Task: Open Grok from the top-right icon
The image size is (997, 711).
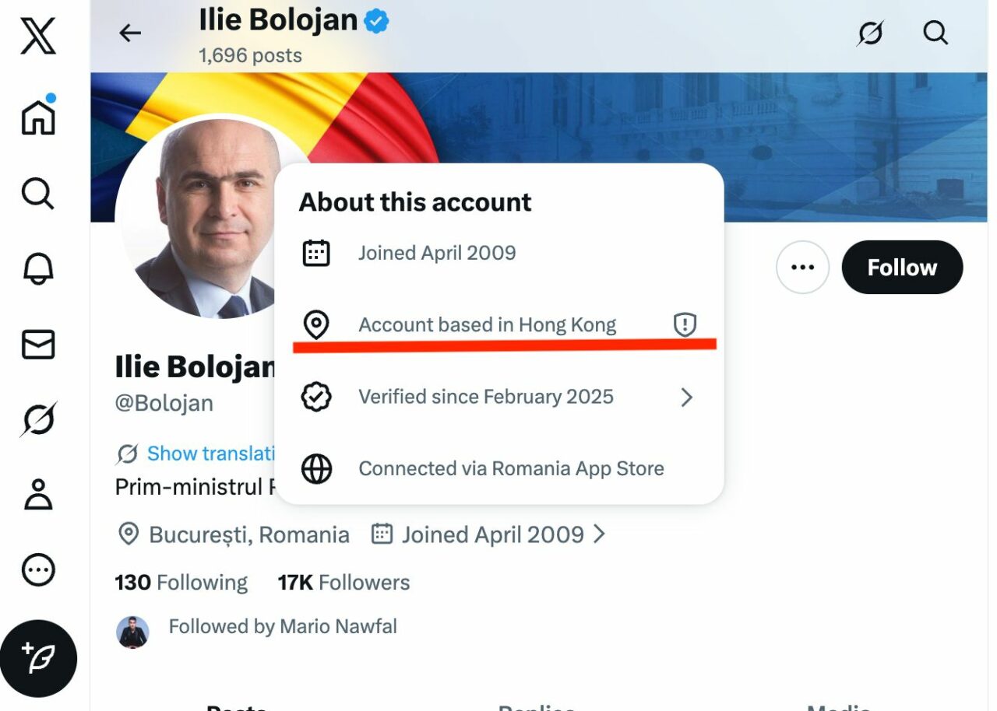Action: [x=871, y=33]
